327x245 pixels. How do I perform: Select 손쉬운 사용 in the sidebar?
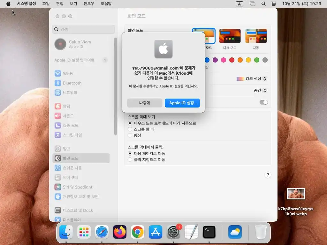coord(81,168)
